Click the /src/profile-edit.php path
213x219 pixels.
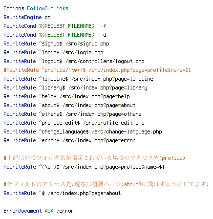114,123
